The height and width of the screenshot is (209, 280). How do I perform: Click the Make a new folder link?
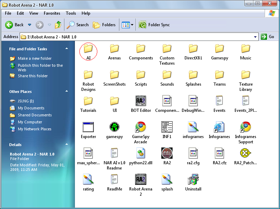[35, 58]
